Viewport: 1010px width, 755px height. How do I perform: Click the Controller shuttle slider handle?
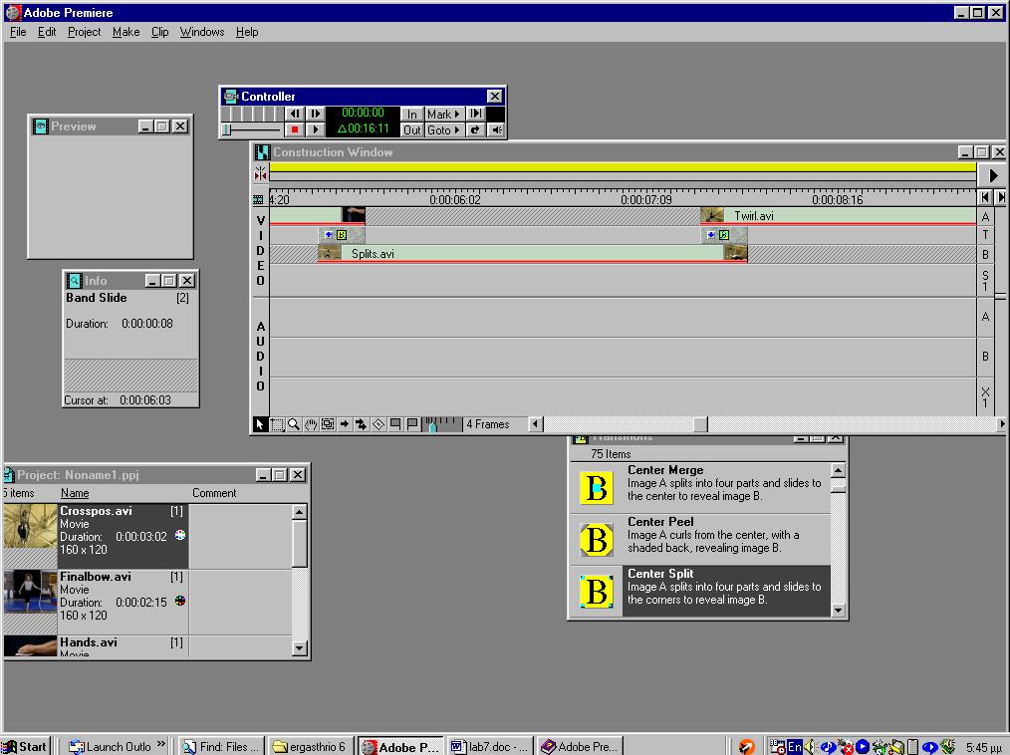point(227,129)
